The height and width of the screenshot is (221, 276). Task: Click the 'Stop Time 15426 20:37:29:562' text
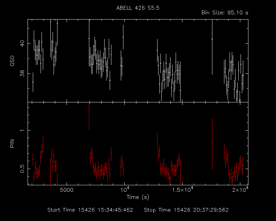[x=186, y=210]
